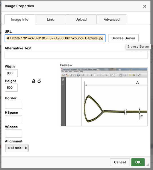Click the comment bubble icon in preview
153x170 pixels.
[130, 75]
